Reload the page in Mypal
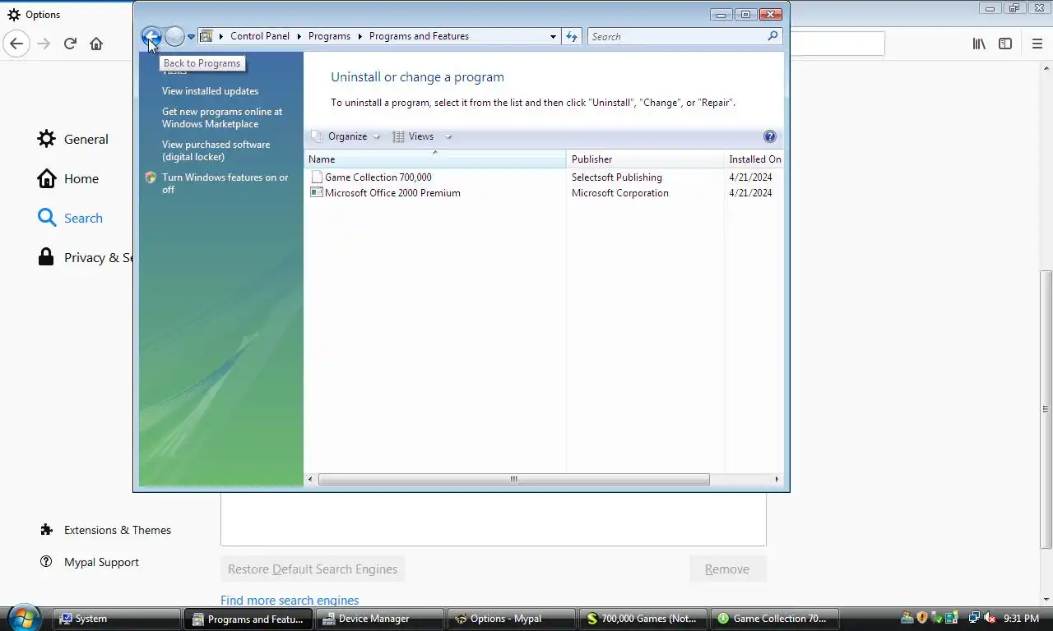This screenshot has height=631, width=1053. 70,44
